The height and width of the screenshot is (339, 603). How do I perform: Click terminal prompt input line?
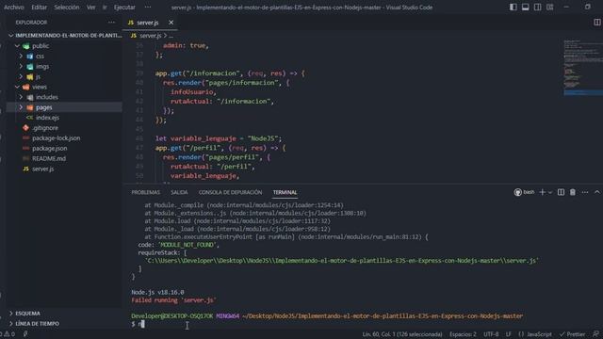click(x=327, y=324)
